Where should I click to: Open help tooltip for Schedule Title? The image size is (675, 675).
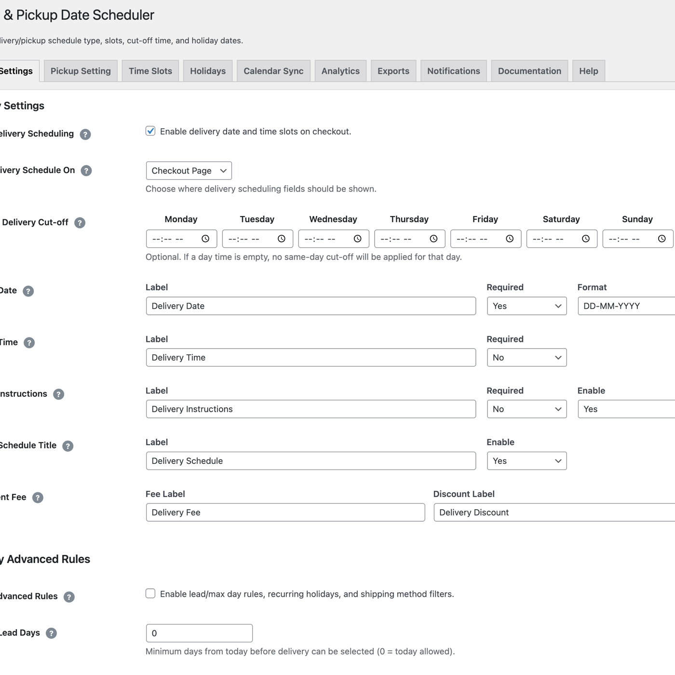[68, 446]
